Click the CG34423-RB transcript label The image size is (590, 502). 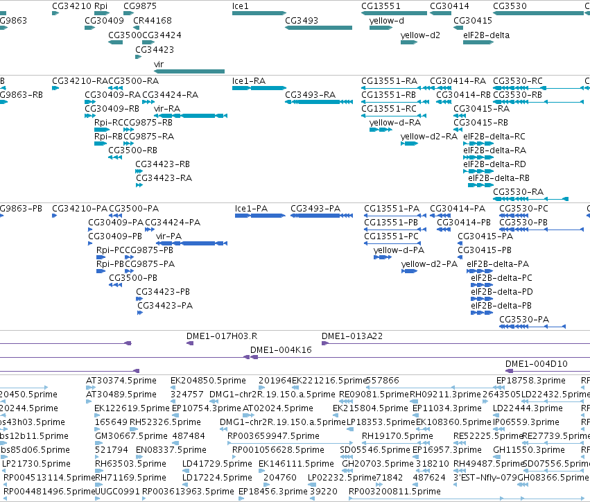coord(162,164)
